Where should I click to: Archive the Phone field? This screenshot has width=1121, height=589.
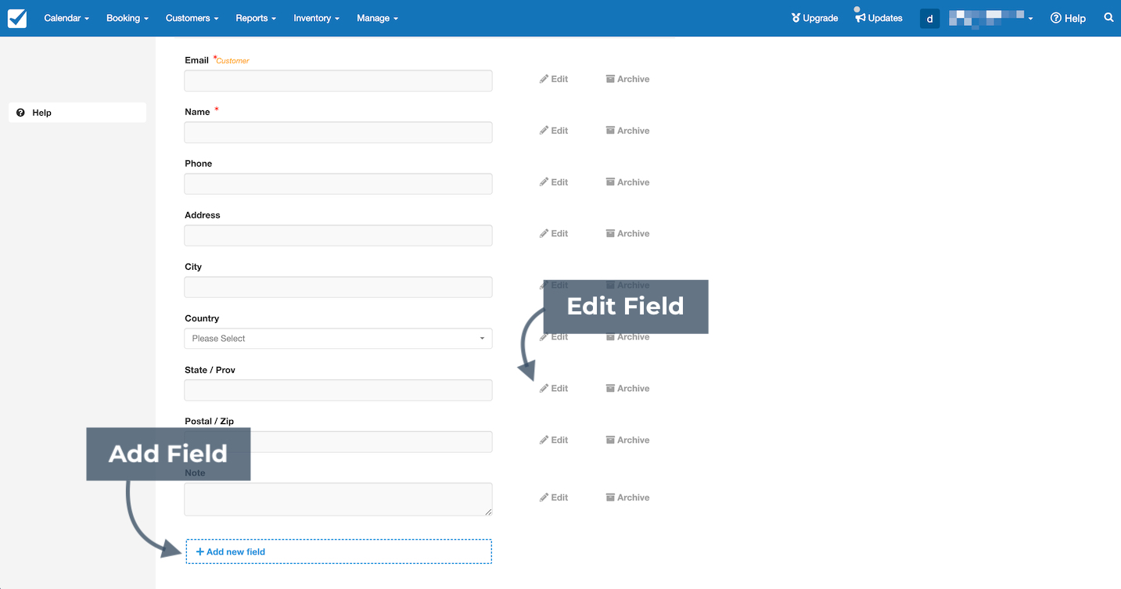[x=627, y=182]
